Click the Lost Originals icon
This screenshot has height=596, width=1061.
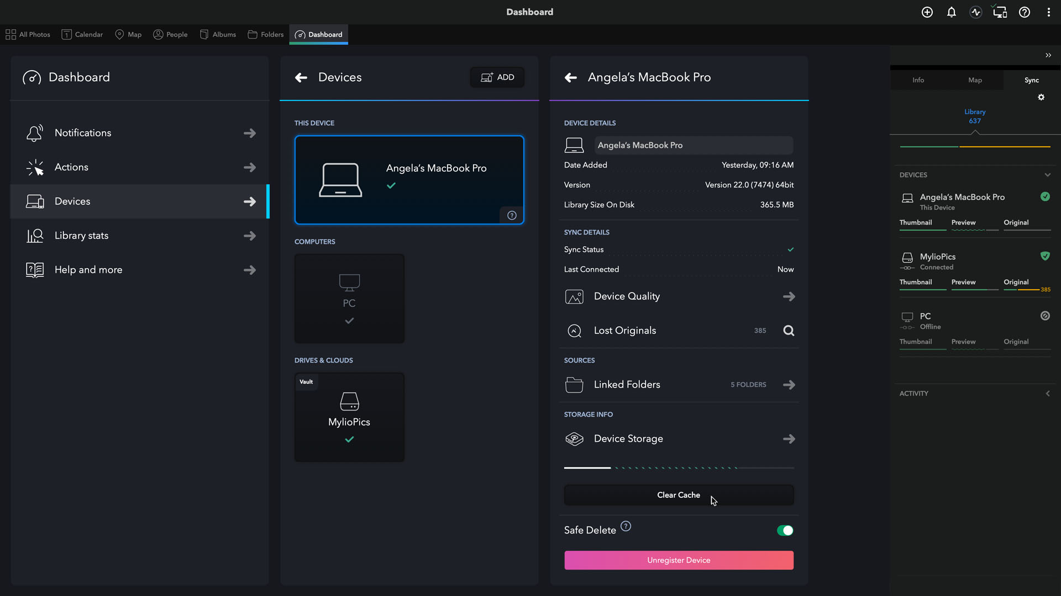pyautogui.click(x=574, y=331)
